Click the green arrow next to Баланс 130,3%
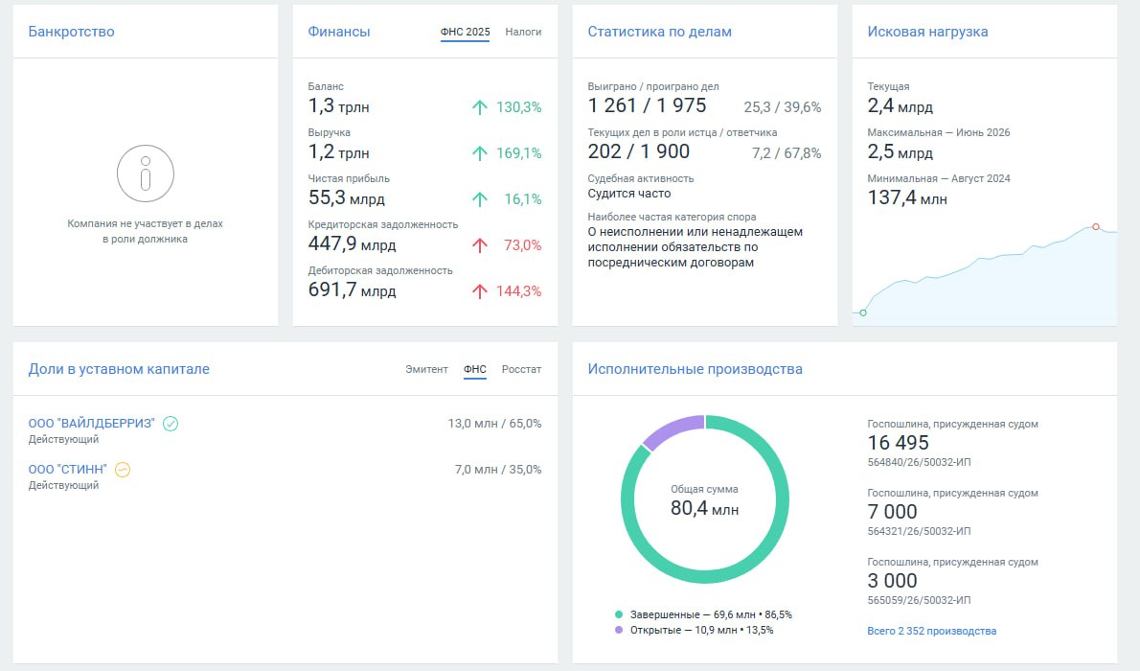This screenshot has width=1140, height=671. [x=479, y=107]
